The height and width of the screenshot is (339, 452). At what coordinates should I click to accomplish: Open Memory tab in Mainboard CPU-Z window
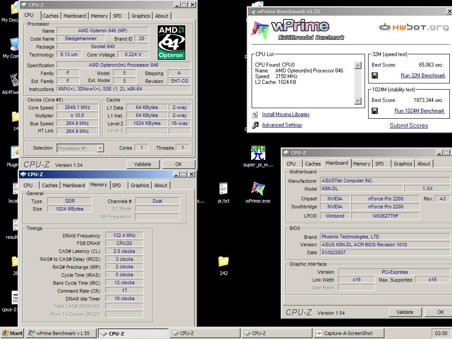coord(362,164)
